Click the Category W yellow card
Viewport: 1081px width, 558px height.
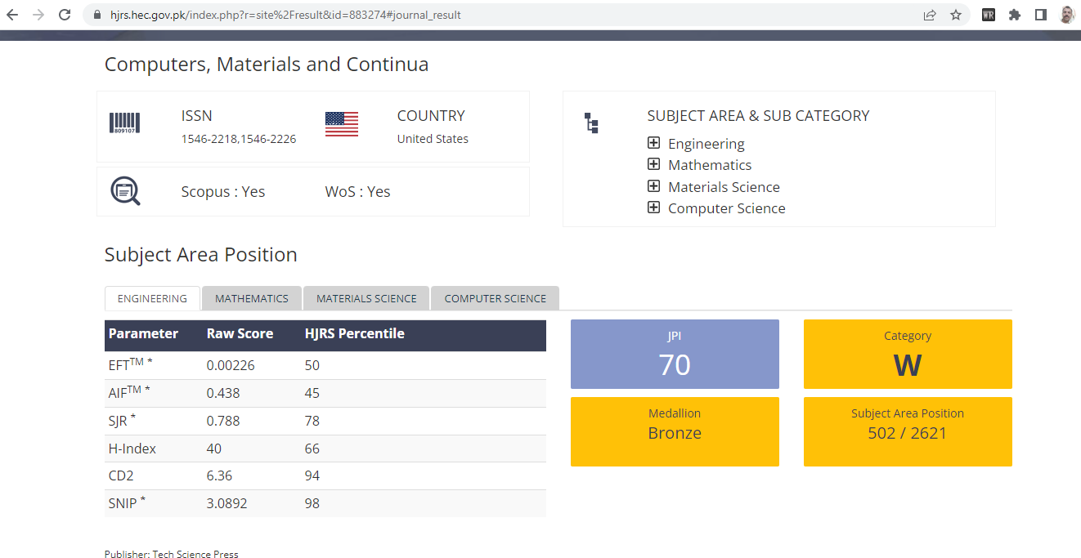908,354
